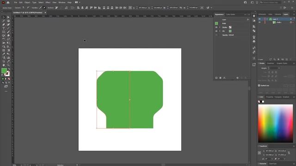Open the Export for Screens dock icon
This screenshot has height=166, width=296.
[254, 65]
